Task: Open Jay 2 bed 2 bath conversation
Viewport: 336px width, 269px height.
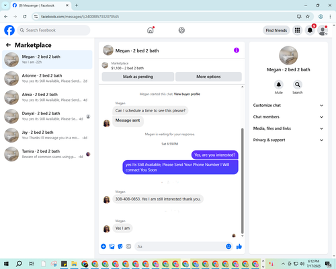Action: [47, 135]
